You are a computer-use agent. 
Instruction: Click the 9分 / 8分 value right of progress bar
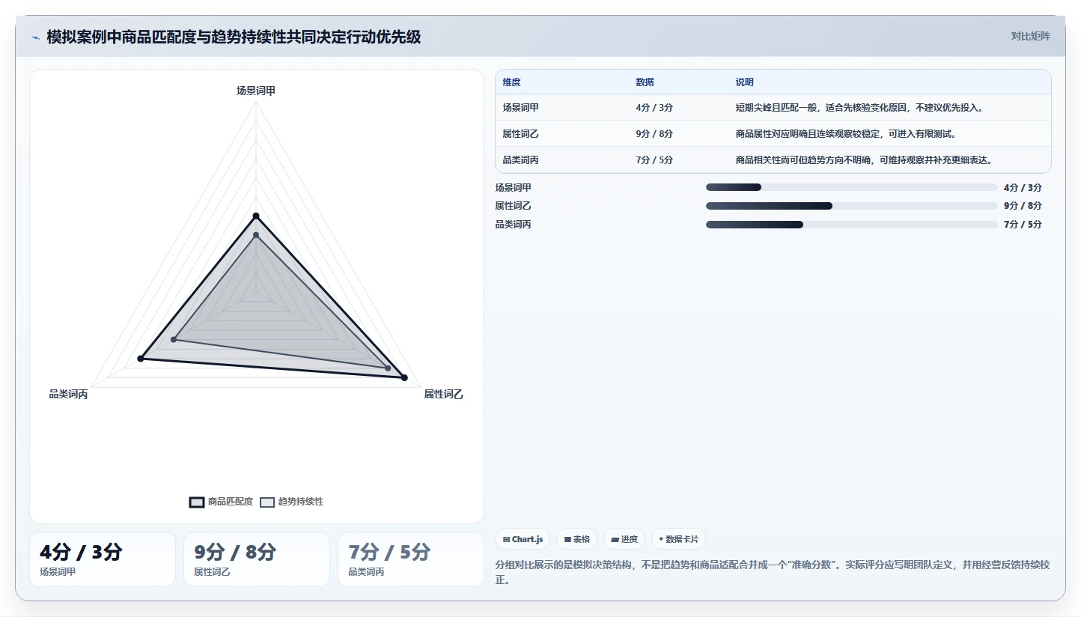pos(1023,206)
